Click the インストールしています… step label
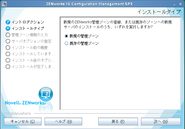 [x=33, y=54]
